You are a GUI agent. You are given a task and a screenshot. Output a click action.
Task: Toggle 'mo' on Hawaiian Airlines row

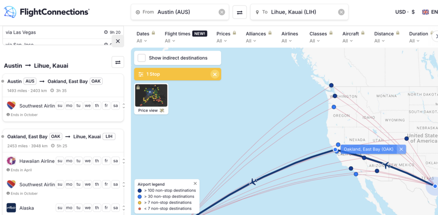(x=69, y=161)
